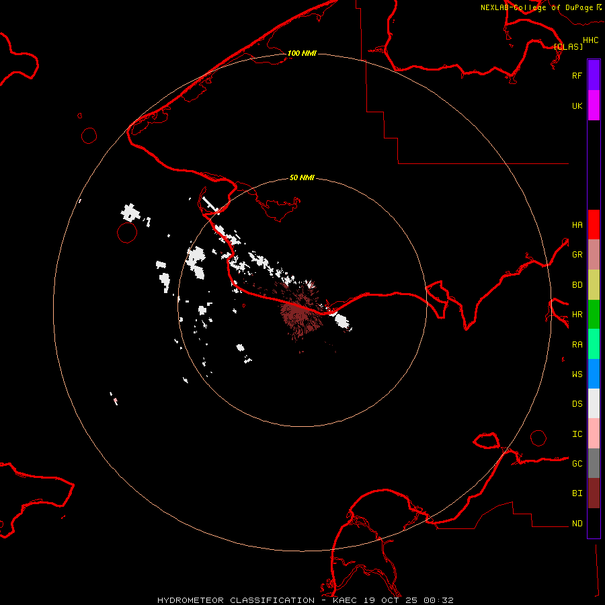The width and height of the screenshot is (605, 605).
Task: Click the RF legend label
Action: (577, 75)
